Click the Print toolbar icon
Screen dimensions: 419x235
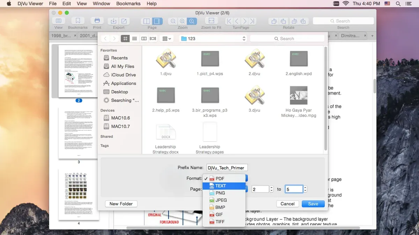click(x=97, y=21)
